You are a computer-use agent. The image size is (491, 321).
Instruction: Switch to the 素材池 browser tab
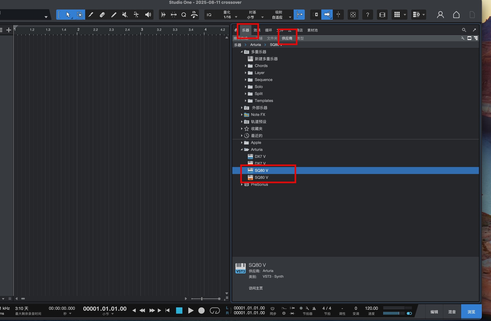(x=312, y=30)
